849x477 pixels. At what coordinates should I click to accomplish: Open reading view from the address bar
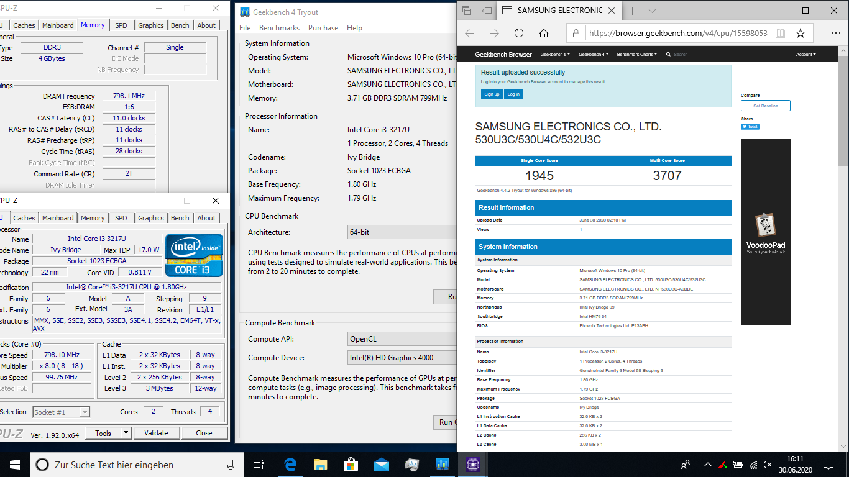(780, 33)
